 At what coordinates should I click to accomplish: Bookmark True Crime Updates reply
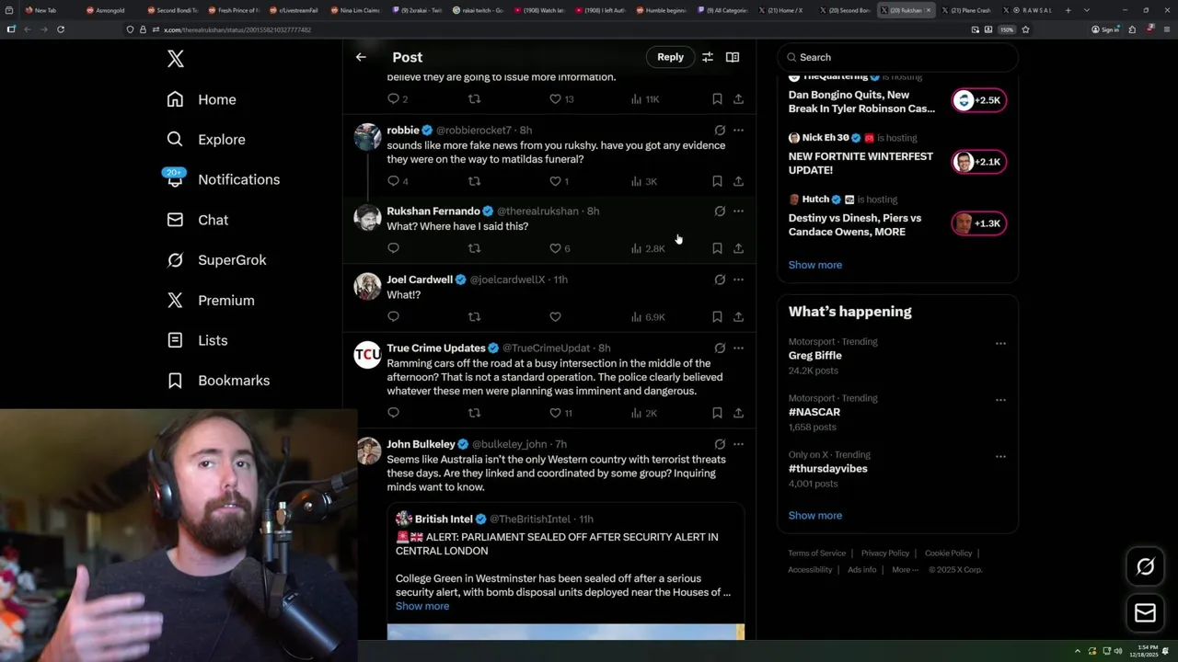tap(717, 413)
